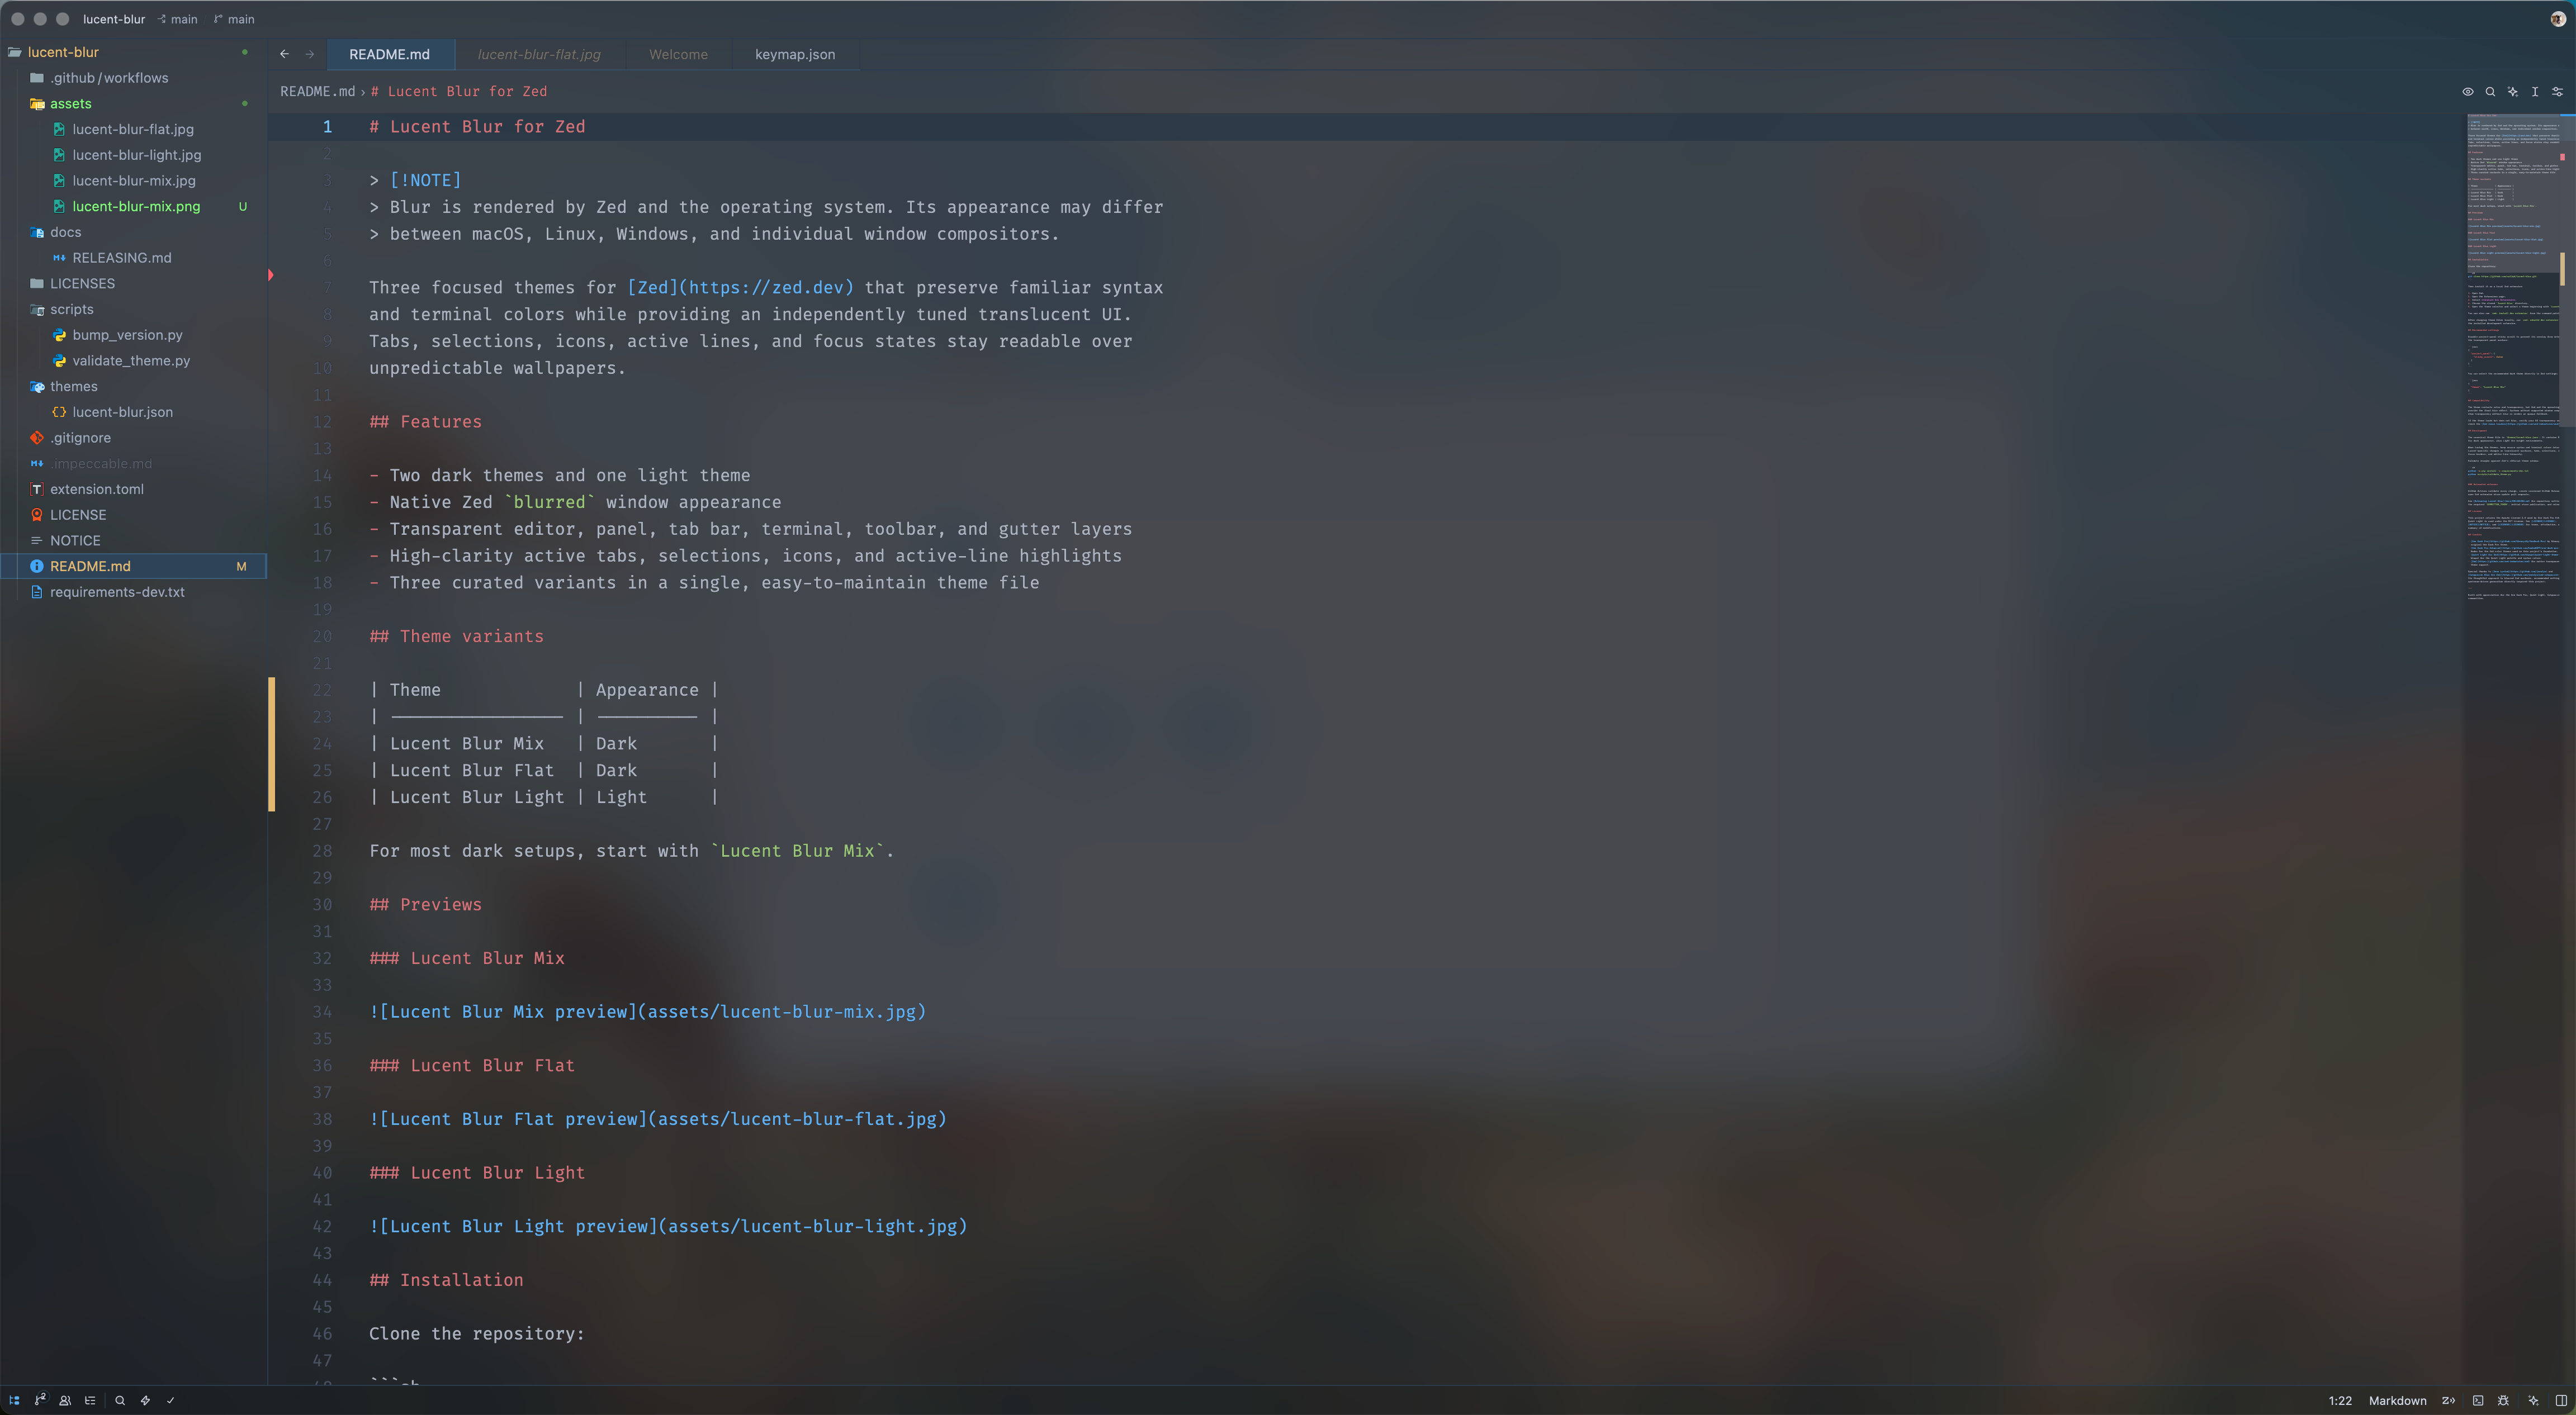Open project search from status bar magnifier

[x=120, y=1400]
